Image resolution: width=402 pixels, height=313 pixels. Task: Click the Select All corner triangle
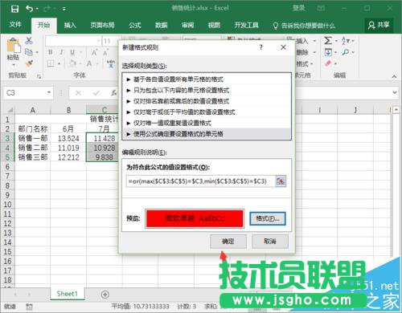[10, 110]
